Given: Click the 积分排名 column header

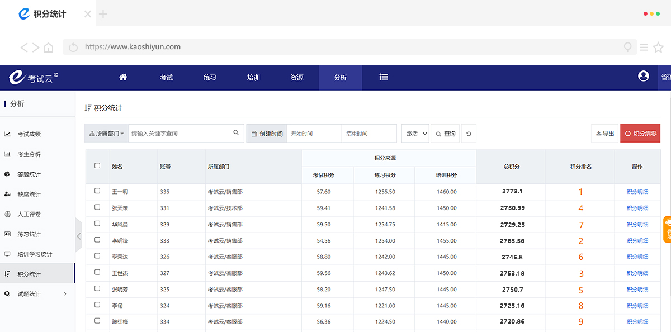Looking at the screenshot, I should pos(581,167).
